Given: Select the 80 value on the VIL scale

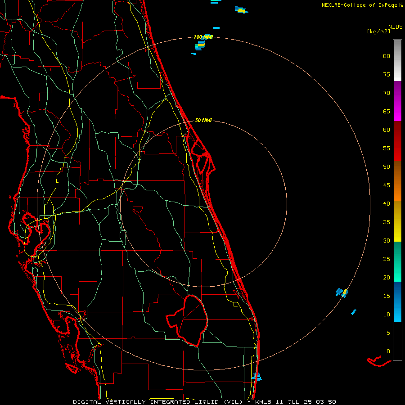Looking at the screenshot, I should (387, 56).
